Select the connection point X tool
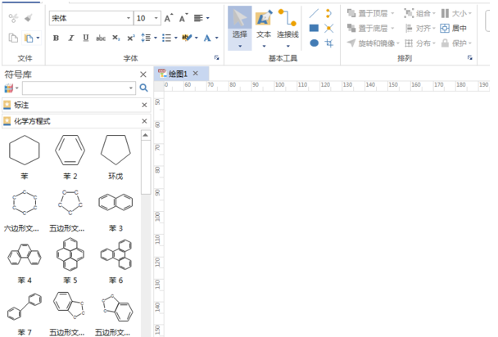The height and width of the screenshot is (337, 498). click(x=328, y=28)
